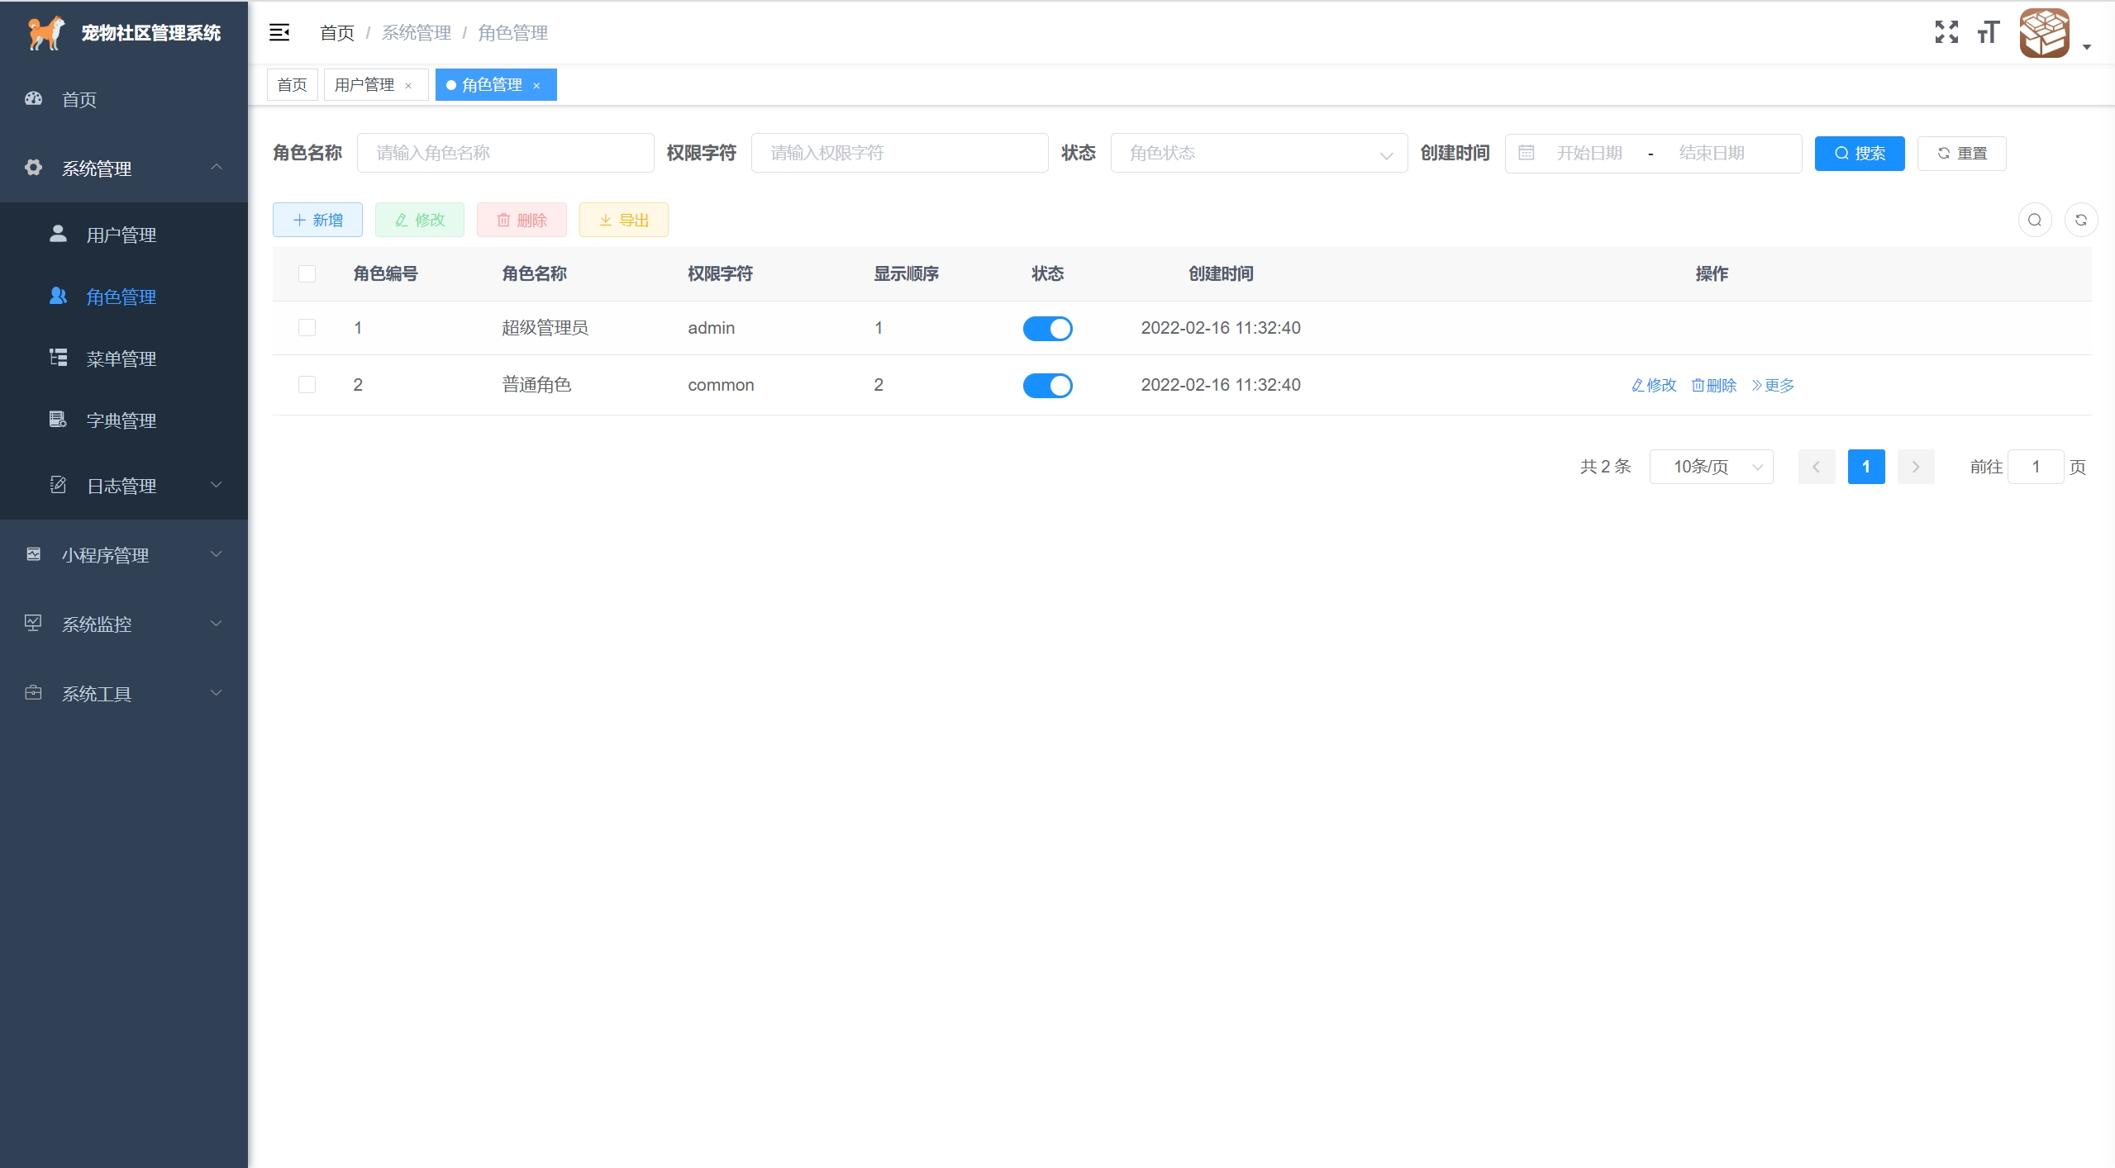Click the sidebar collapse hamburger icon

[x=279, y=32]
